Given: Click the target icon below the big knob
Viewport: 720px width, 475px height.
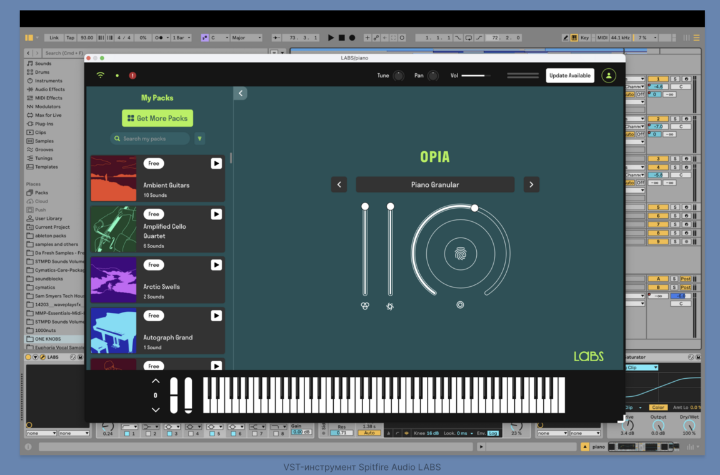Looking at the screenshot, I should [460, 304].
